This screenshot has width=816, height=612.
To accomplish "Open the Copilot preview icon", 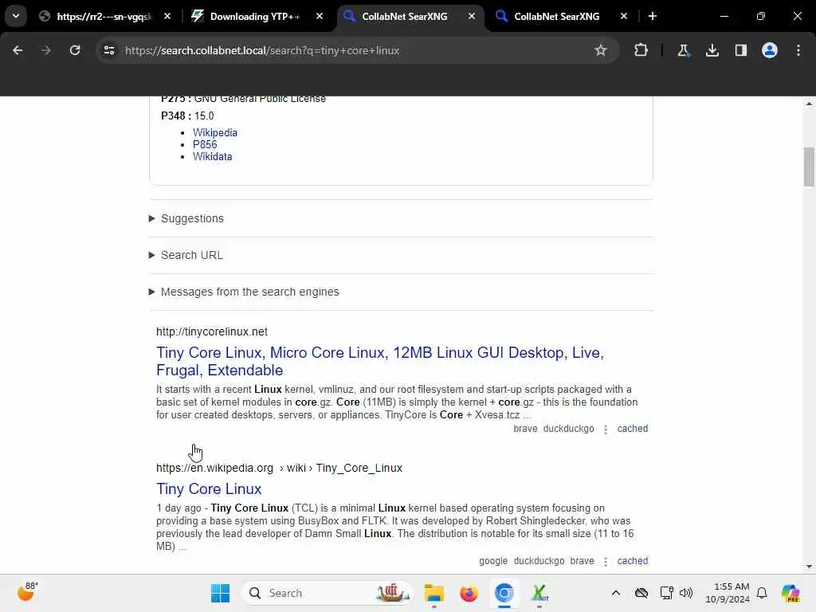I will tap(790, 593).
